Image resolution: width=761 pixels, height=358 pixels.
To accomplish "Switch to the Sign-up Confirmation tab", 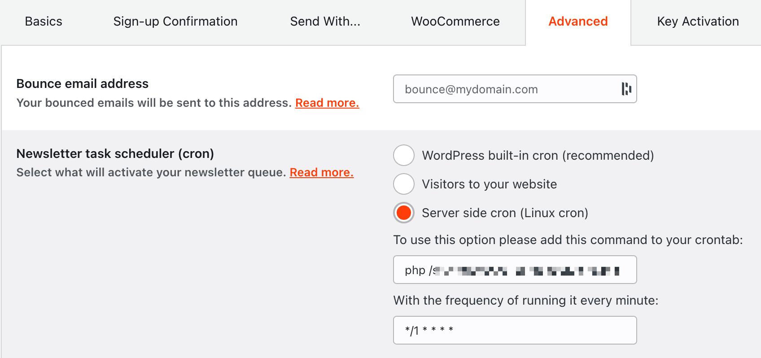I will pos(175,22).
